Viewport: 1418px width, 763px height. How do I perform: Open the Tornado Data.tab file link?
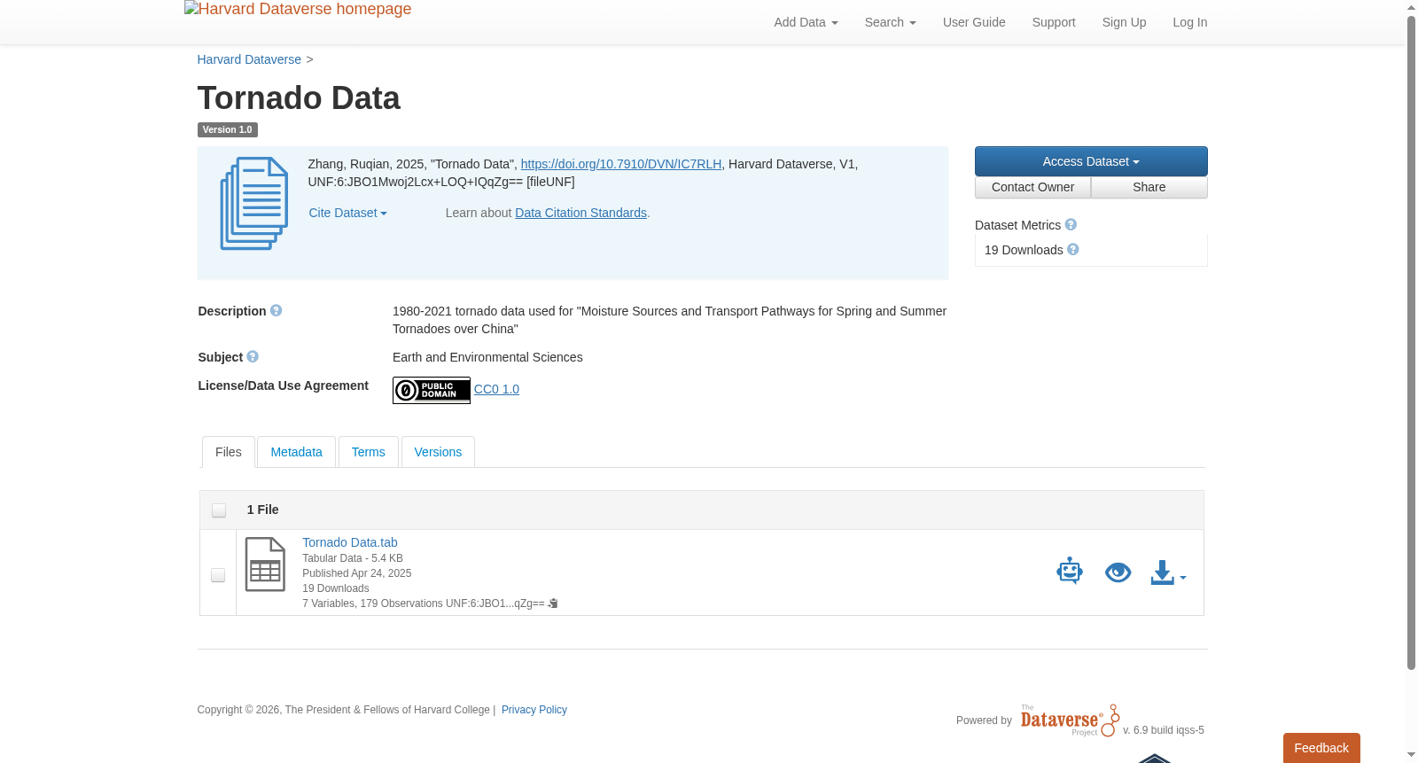click(x=350, y=542)
